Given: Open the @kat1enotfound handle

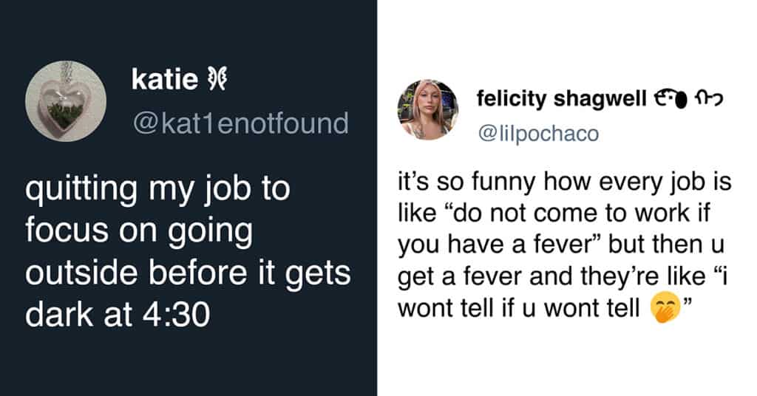Looking at the screenshot, I should point(240,124).
